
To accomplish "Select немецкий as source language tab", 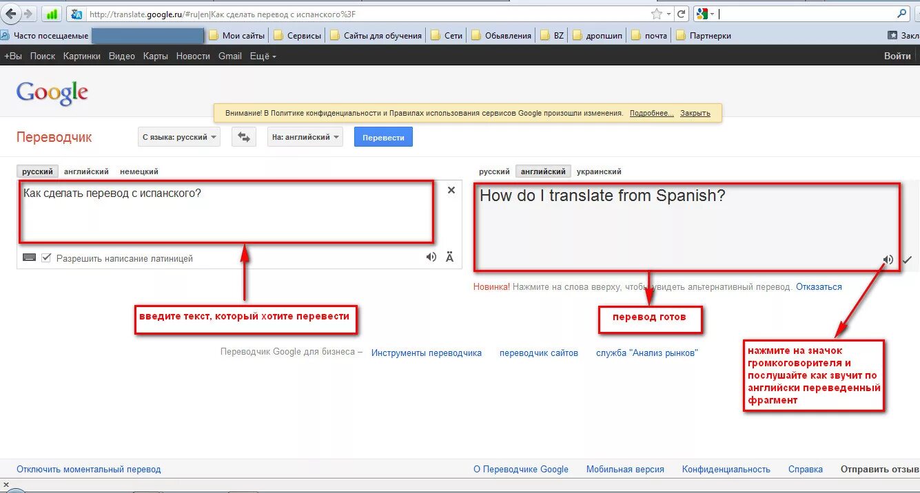I will coord(139,171).
